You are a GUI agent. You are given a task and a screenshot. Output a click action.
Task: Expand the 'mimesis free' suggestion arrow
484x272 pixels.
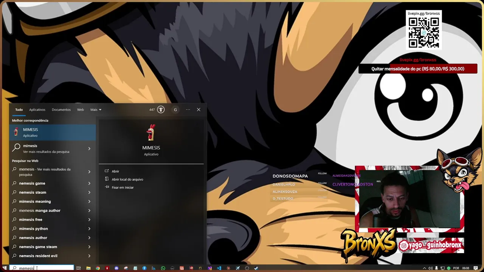coord(89,219)
